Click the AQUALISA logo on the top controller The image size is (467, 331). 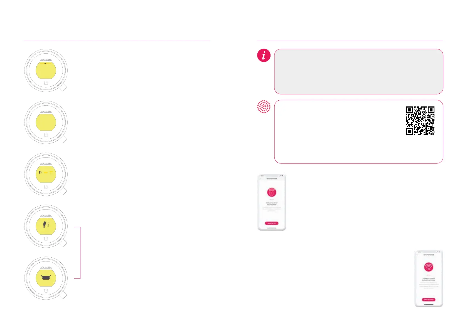pos(46,60)
